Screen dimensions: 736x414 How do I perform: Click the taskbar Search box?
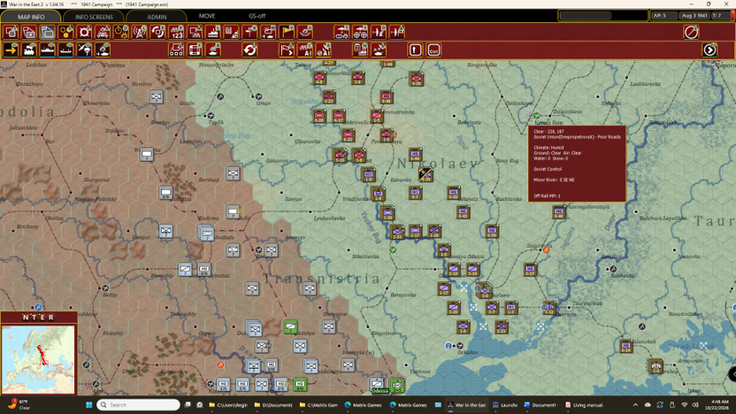click(139, 405)
